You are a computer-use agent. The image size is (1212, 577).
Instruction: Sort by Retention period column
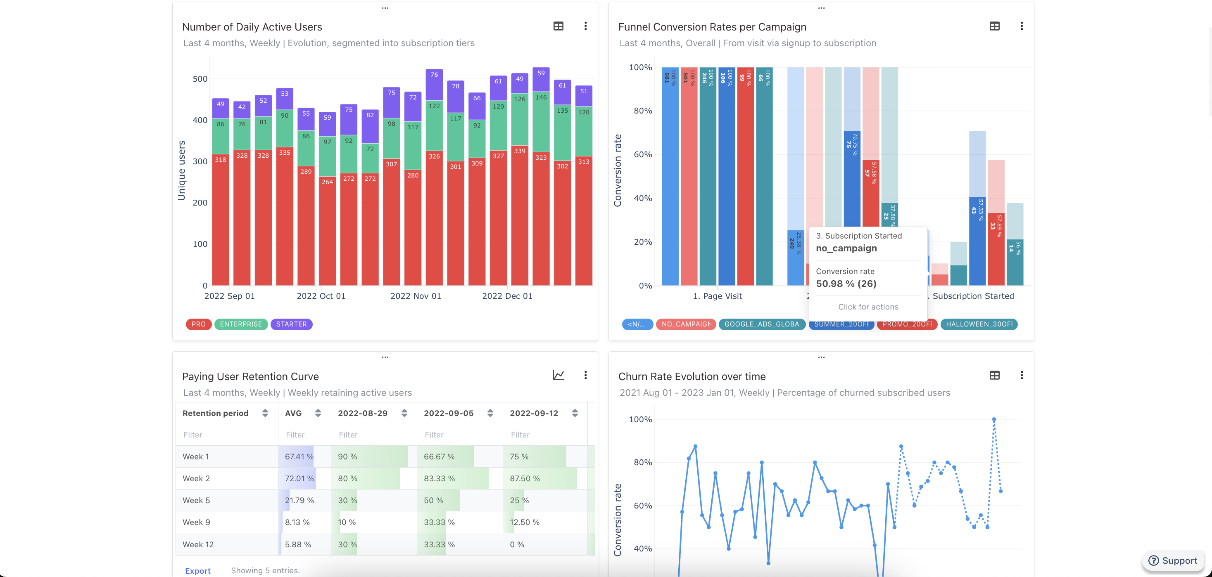(265, 414)
